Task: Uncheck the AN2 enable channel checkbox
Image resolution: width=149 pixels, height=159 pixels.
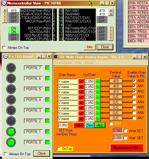Action: click(134, 91)
